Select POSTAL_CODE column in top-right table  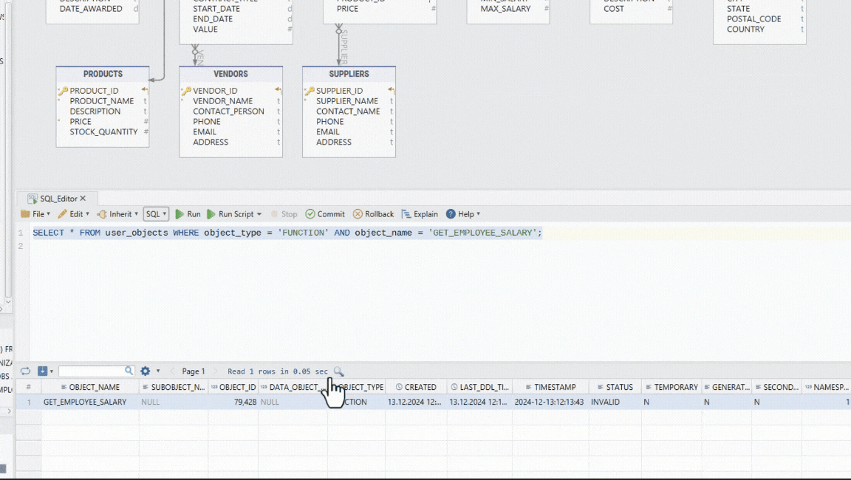753,19
